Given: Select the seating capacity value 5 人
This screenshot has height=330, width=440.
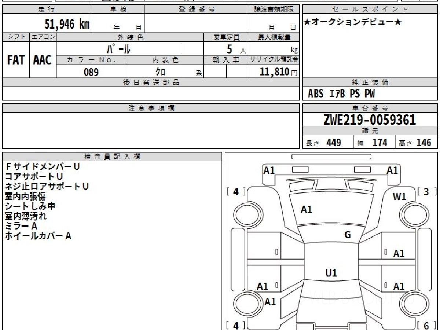Looking at the screenshot, I should click(236, 49).
